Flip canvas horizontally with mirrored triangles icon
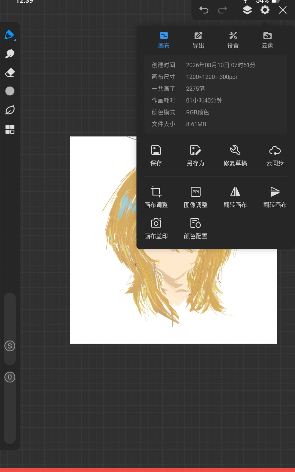 tap(235, 197)
